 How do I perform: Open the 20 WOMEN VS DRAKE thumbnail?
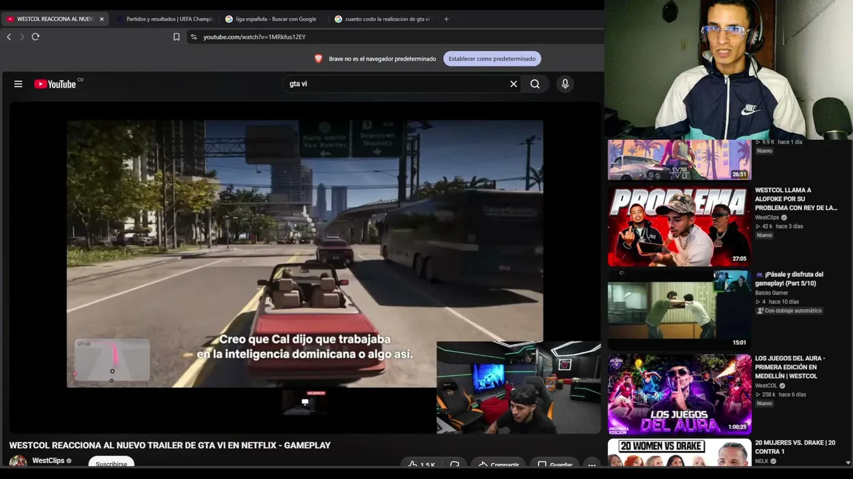[679, 452]
